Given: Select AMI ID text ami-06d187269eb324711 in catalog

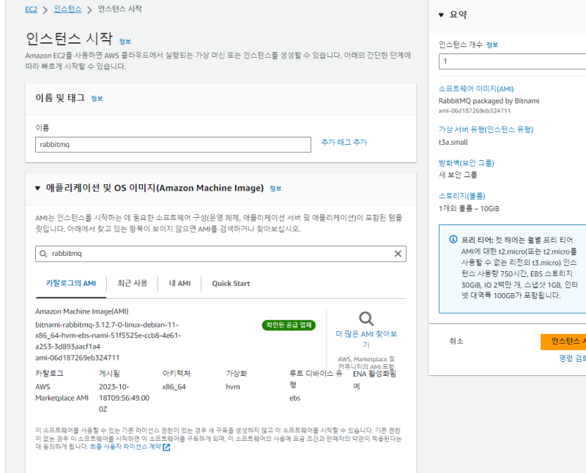Looking at the screenshot, I should [x=78, y=357].
